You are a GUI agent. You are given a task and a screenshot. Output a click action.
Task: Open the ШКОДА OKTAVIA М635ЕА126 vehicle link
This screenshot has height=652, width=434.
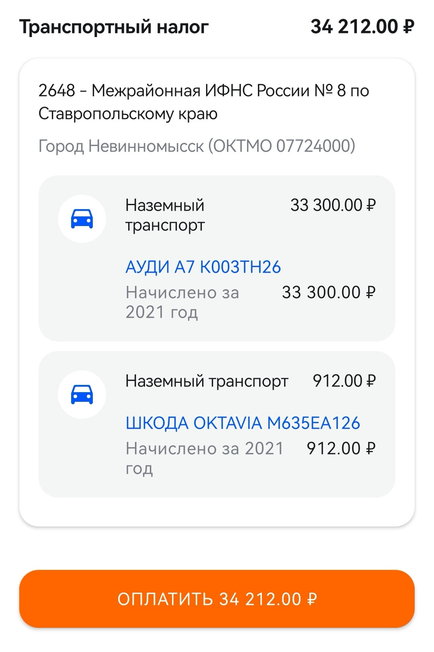(243, 423)
